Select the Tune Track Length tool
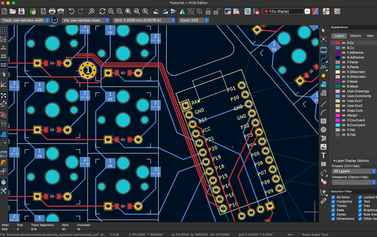377x237 pixels. pyautogui.click(x=324, y=67)
